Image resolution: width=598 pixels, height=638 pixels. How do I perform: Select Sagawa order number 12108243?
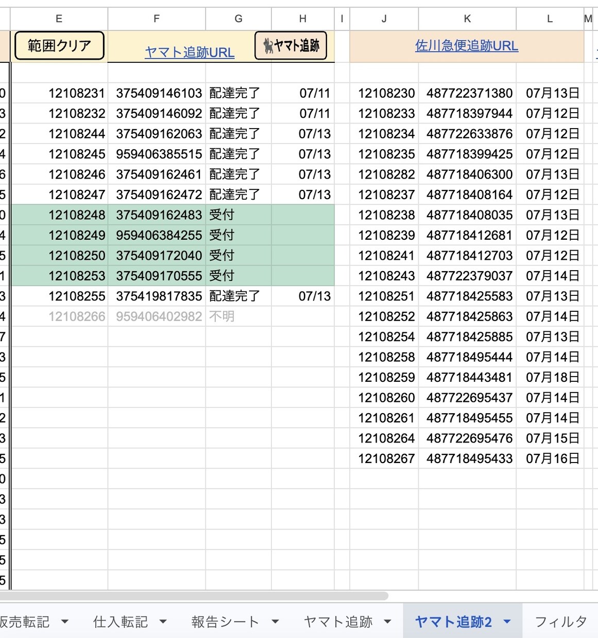tap(384, 276)
